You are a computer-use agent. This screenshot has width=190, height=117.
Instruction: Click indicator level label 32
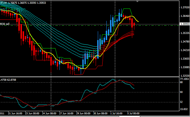(x=181, y=102)
